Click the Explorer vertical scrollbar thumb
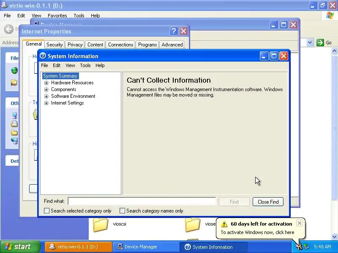 coord(334,128)
